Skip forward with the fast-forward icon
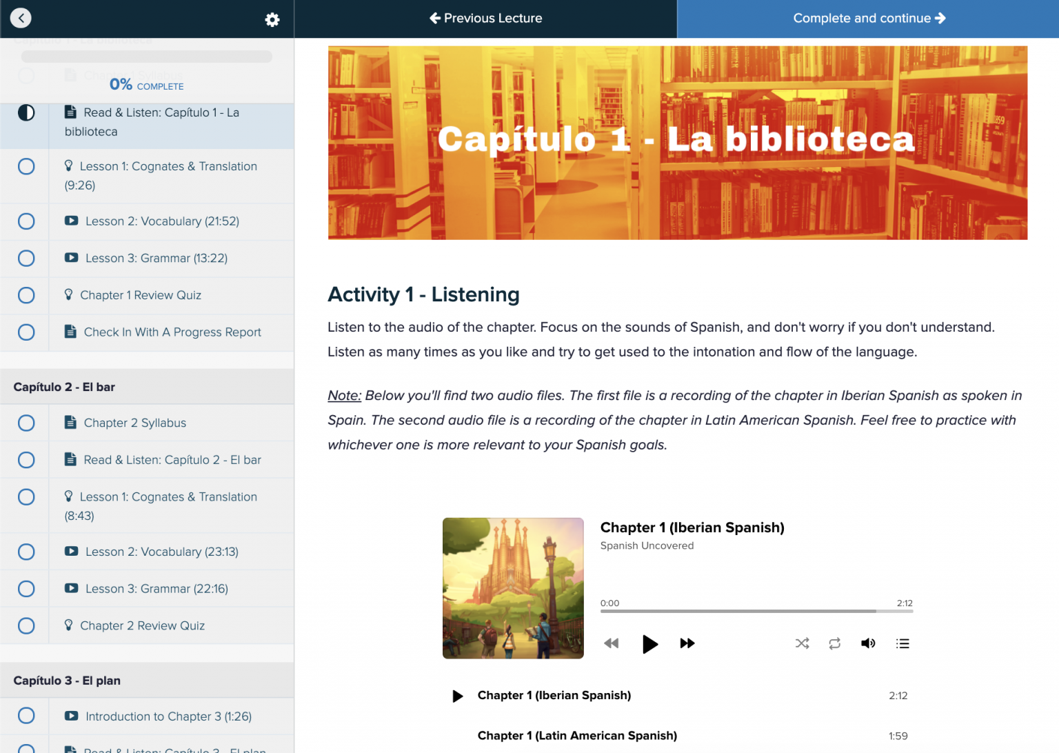1059x753 pixels. [687, 643]
